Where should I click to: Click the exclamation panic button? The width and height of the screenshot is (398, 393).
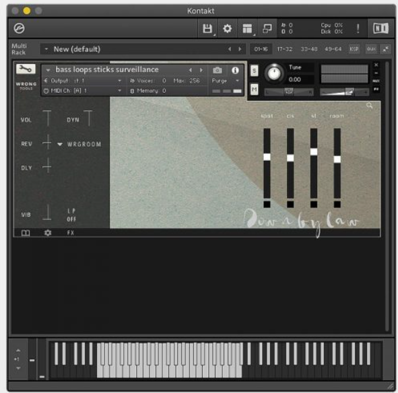point(358,28)
